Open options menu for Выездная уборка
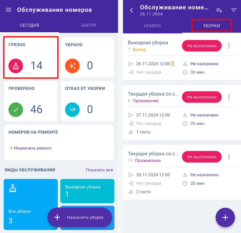The height and width of the screenshot is (233, 241). (229, 46)
